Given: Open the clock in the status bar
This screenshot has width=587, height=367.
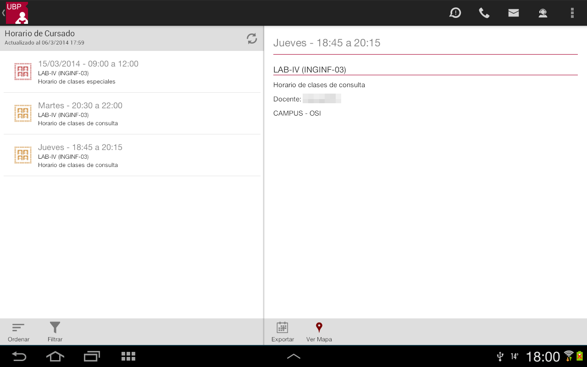Looking at the screenshot, I should point(543,356).
